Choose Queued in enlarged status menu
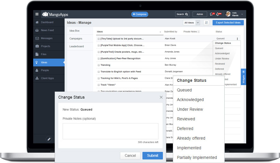The width and height of the screenshot is (280, 163). pyautogui.click(x=184, y=90)
